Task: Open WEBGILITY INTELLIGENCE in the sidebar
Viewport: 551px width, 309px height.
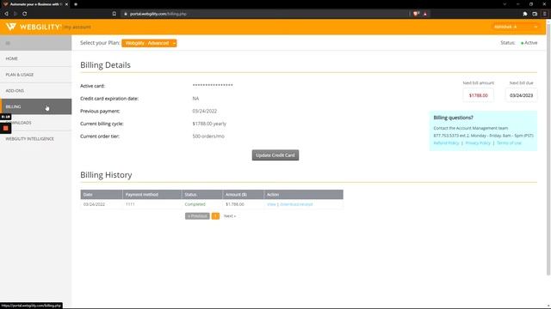Action: 36,139
